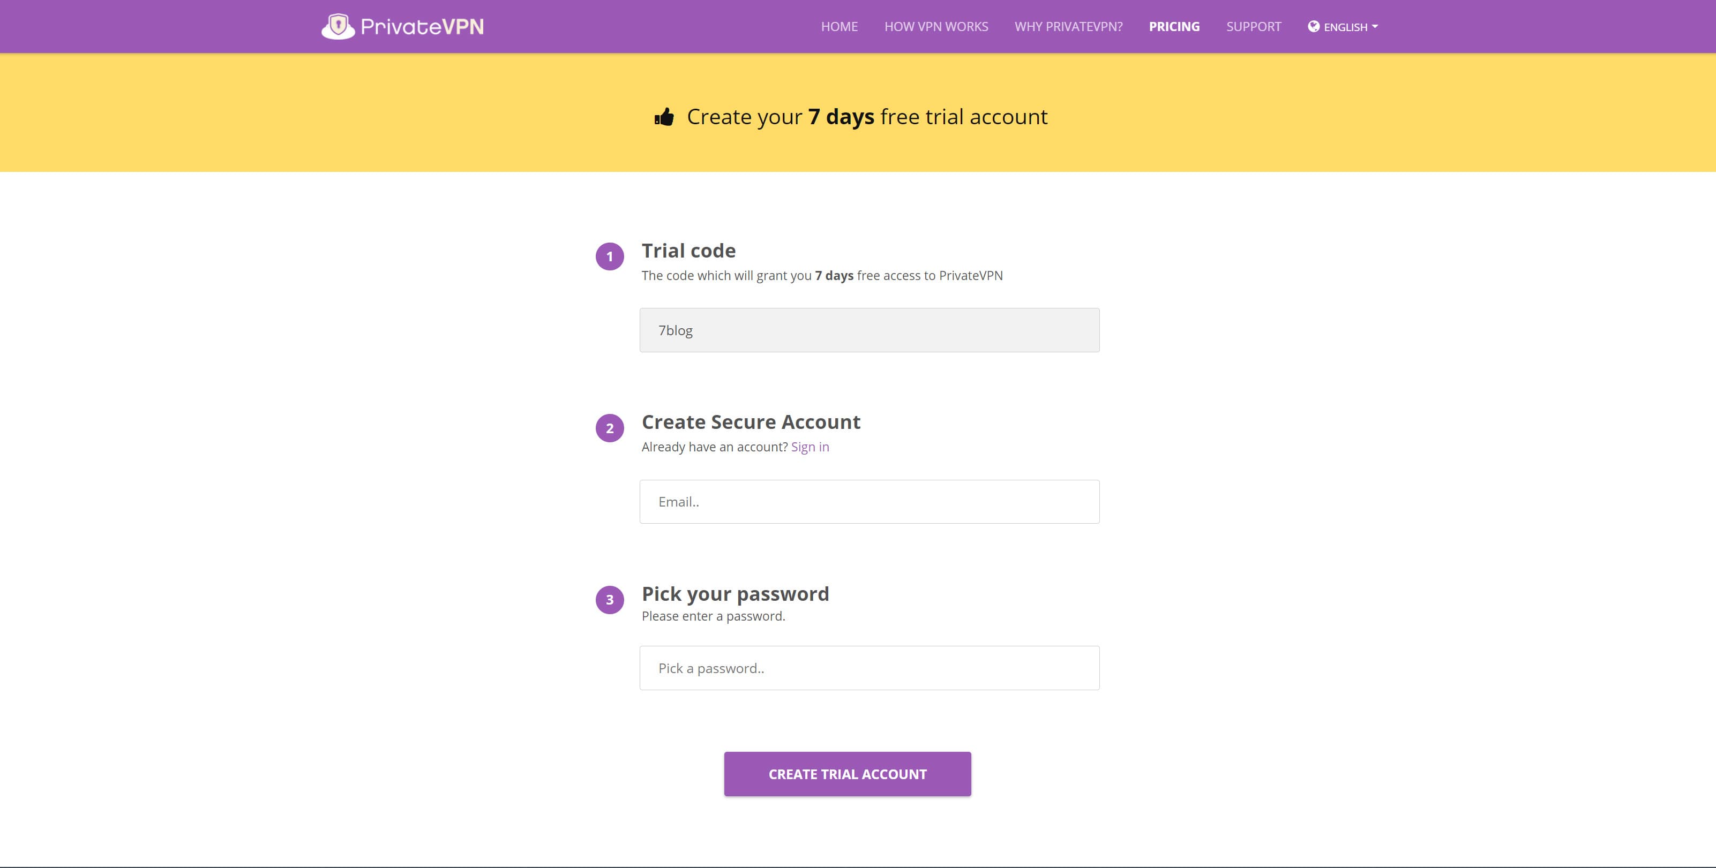Select the PRICING menu item
The height and width of the screenshot is (868, 1716).
pyautogui.click(x=1174, y=27)
